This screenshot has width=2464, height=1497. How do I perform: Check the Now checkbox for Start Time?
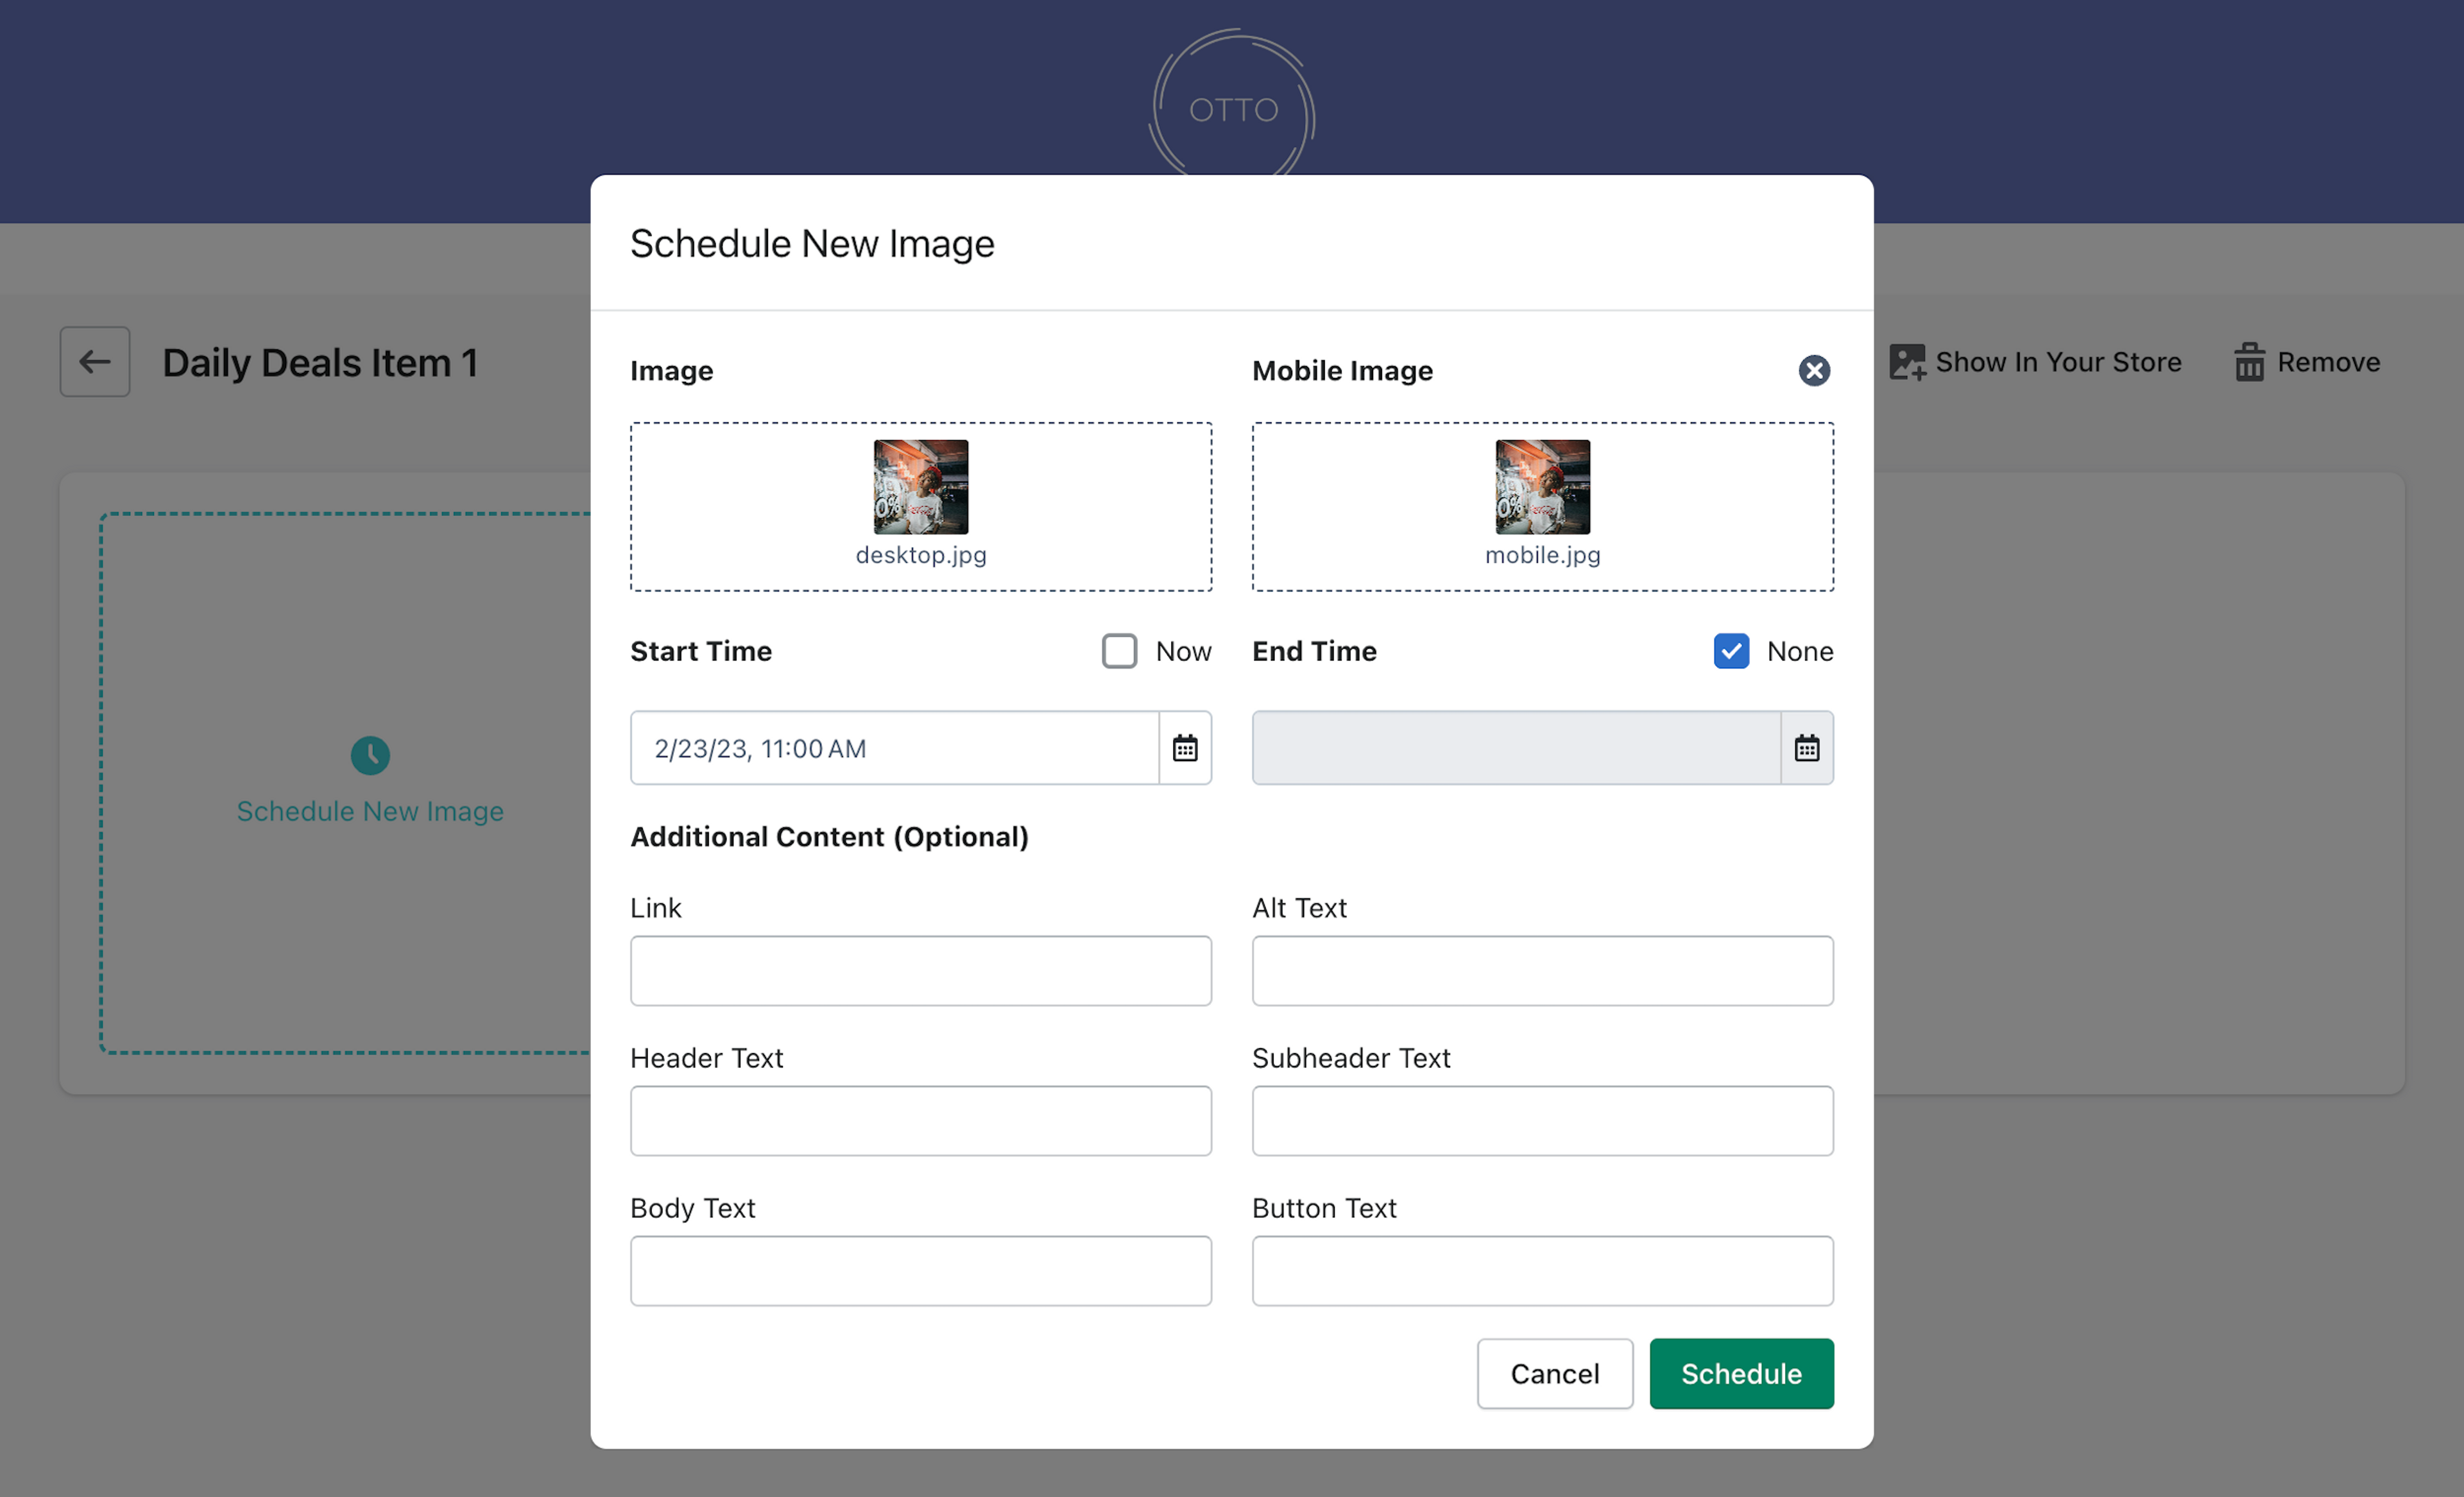(x=1119, y=651)
